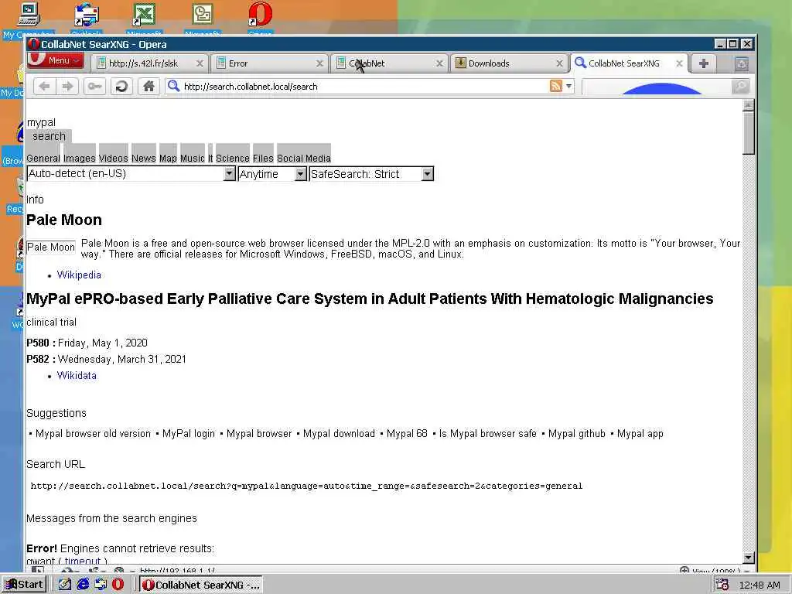Close the CollabNet SearXNG tab

(x=679, y=63)
